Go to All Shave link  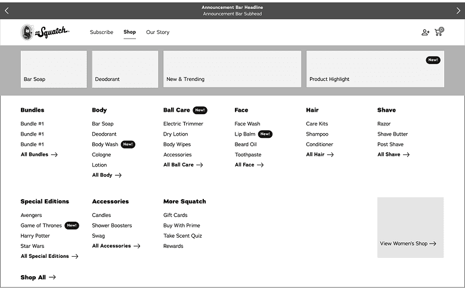393,155
